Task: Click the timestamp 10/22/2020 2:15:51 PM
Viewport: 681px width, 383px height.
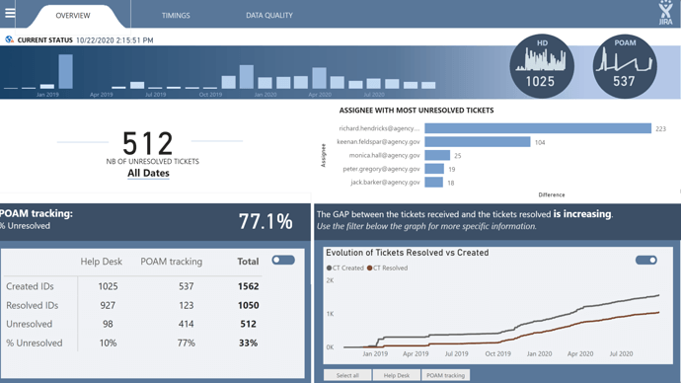Action: click(114, 39)
